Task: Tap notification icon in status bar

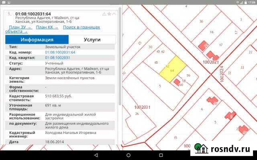Action: point(4,2)
